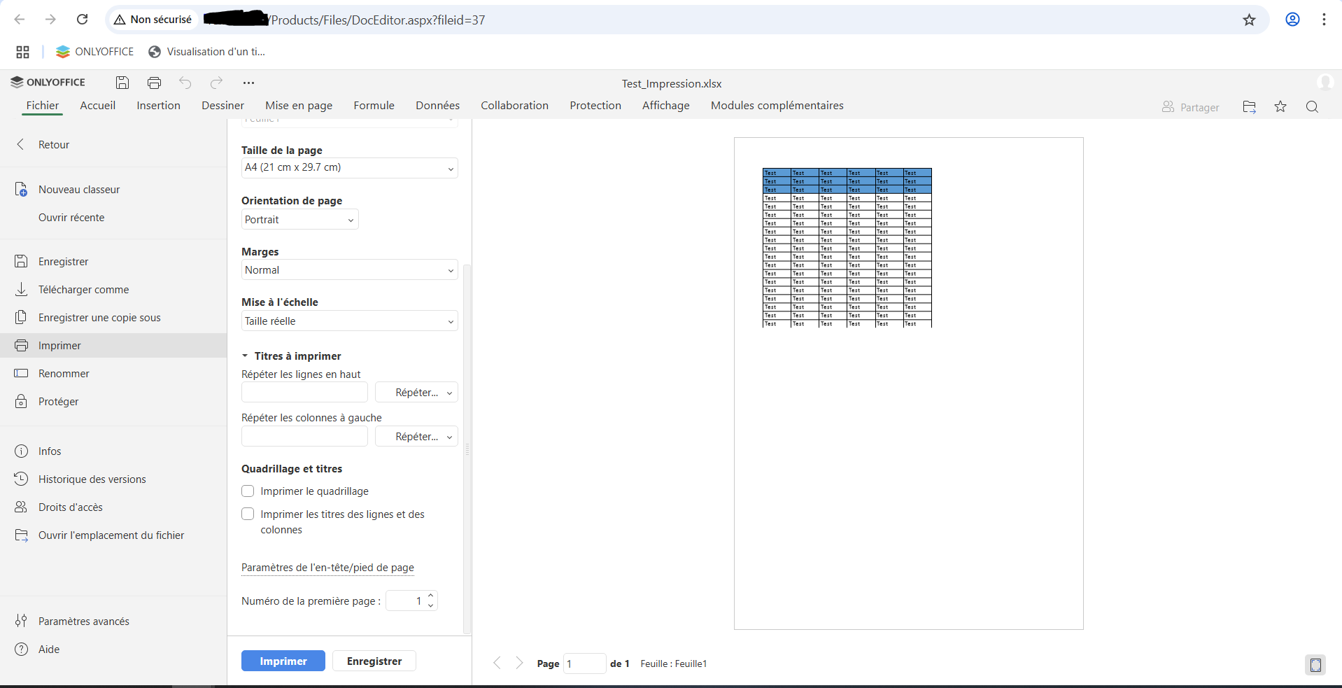Click the search magnifier icon
Screen dimensions: 1342x688
(1312, 106)
